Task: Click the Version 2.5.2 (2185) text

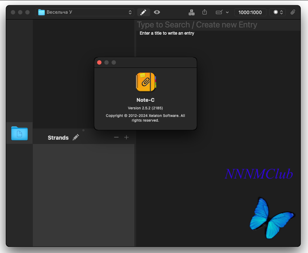Action: click(x=146, y=108)
